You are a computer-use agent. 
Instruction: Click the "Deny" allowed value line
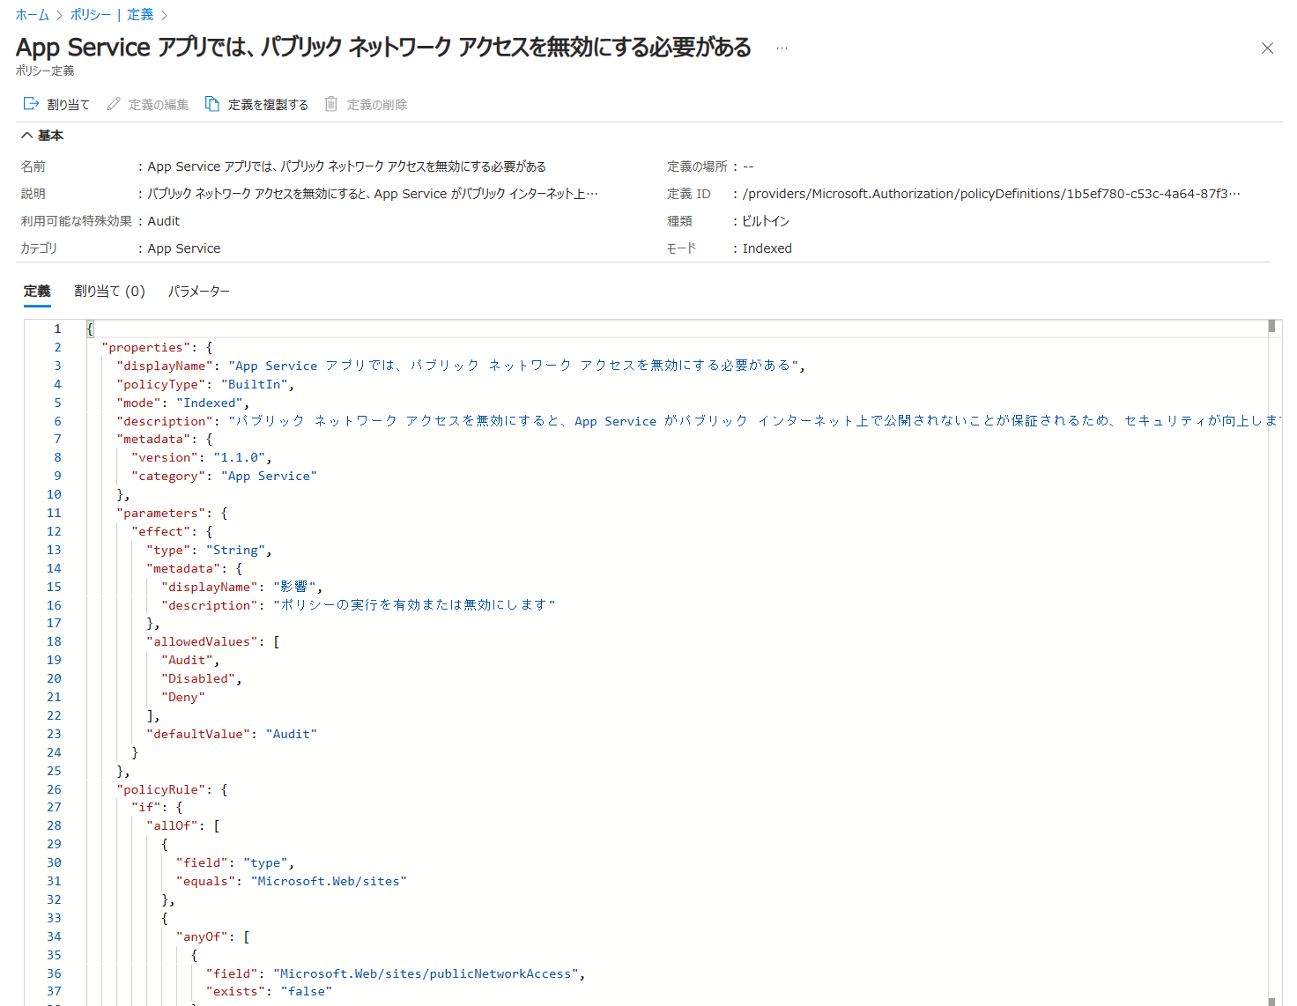click(x=183, y=698)
